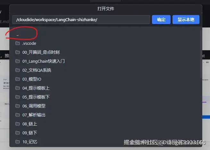Click the file list scrollbar
Image resolution: width=210 pixels, height=150 pixels.
point(201,54)
